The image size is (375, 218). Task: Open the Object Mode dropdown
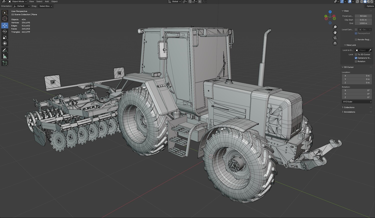click(17, 1)
